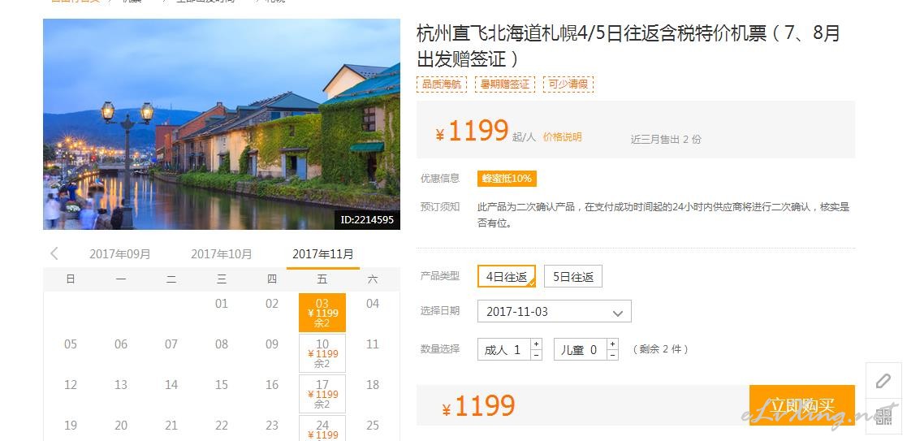Go to previous months with left arrow

point(54,253)
